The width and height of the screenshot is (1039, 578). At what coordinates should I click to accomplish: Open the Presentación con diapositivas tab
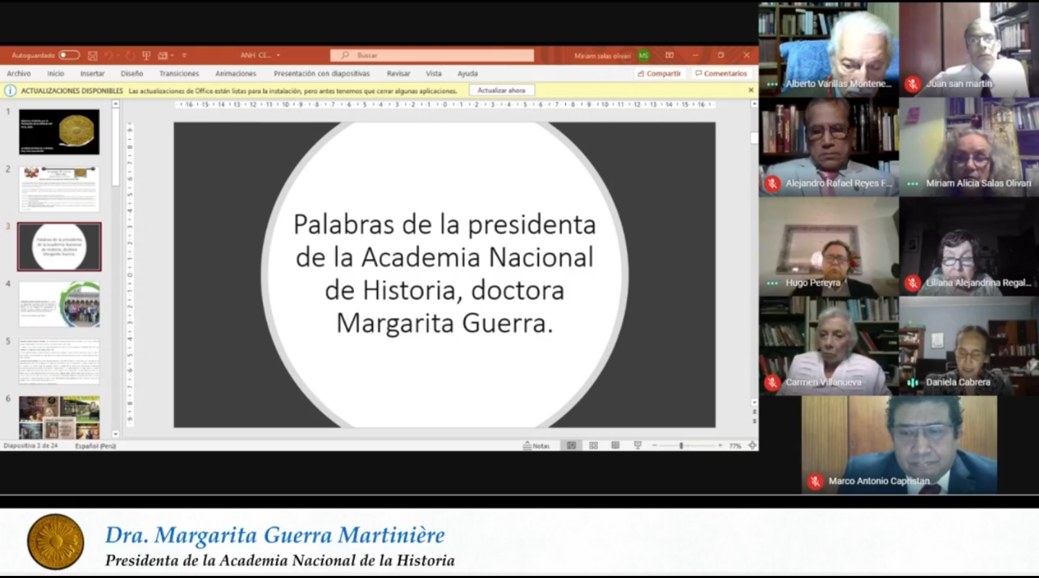click(x=321, y=73)
